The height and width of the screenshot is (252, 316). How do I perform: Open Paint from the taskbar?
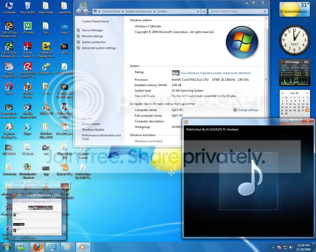[x=68, y=247]
